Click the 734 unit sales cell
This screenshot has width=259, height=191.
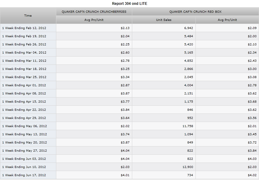point(164,175)
